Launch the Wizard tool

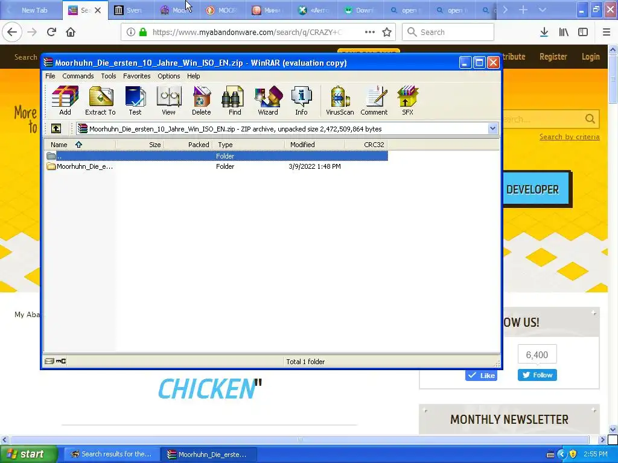point(268,101)
